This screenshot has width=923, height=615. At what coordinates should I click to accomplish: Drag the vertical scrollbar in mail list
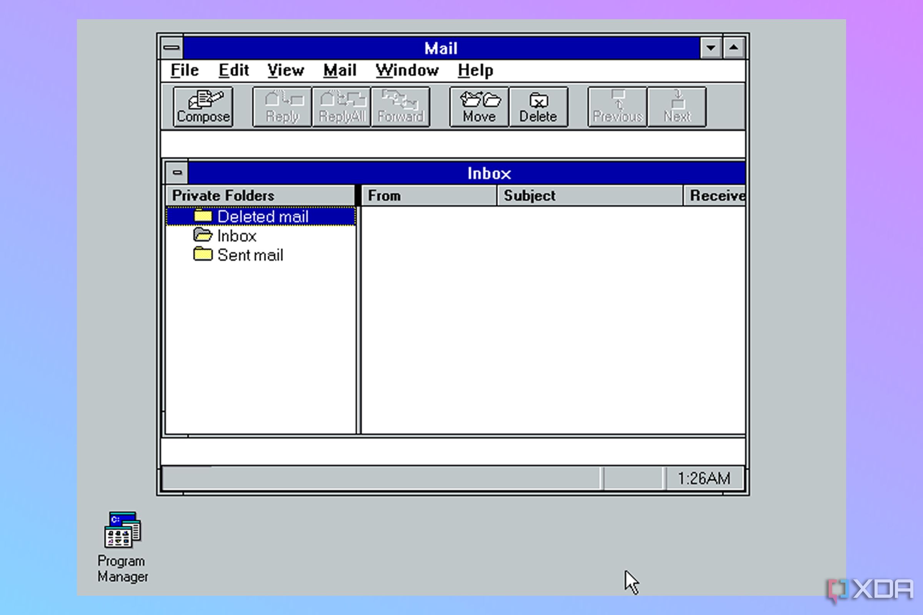pos(745,316)
